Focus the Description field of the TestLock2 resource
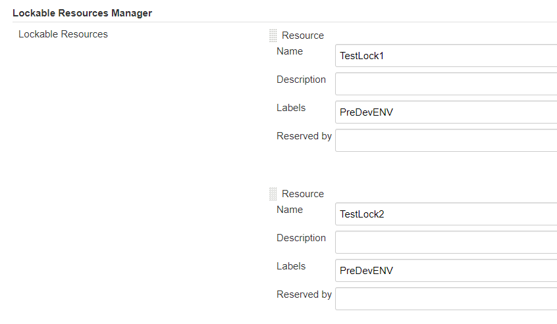The height and width of the screenshot is (324, 557). pyautogui.click(x=446, y=243)
